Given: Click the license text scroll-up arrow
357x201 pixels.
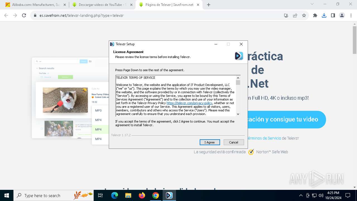Looking at the screenshot, I should click(x=238, y=78).
